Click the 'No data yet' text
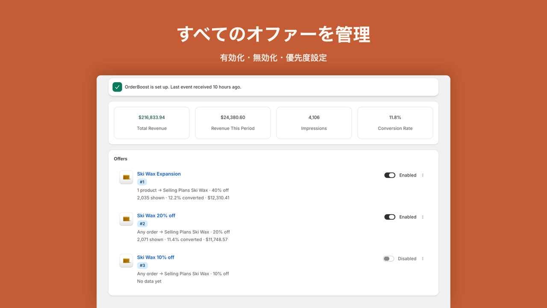The width and height of the screenshot is (547, 308). [x=149, y=281]
